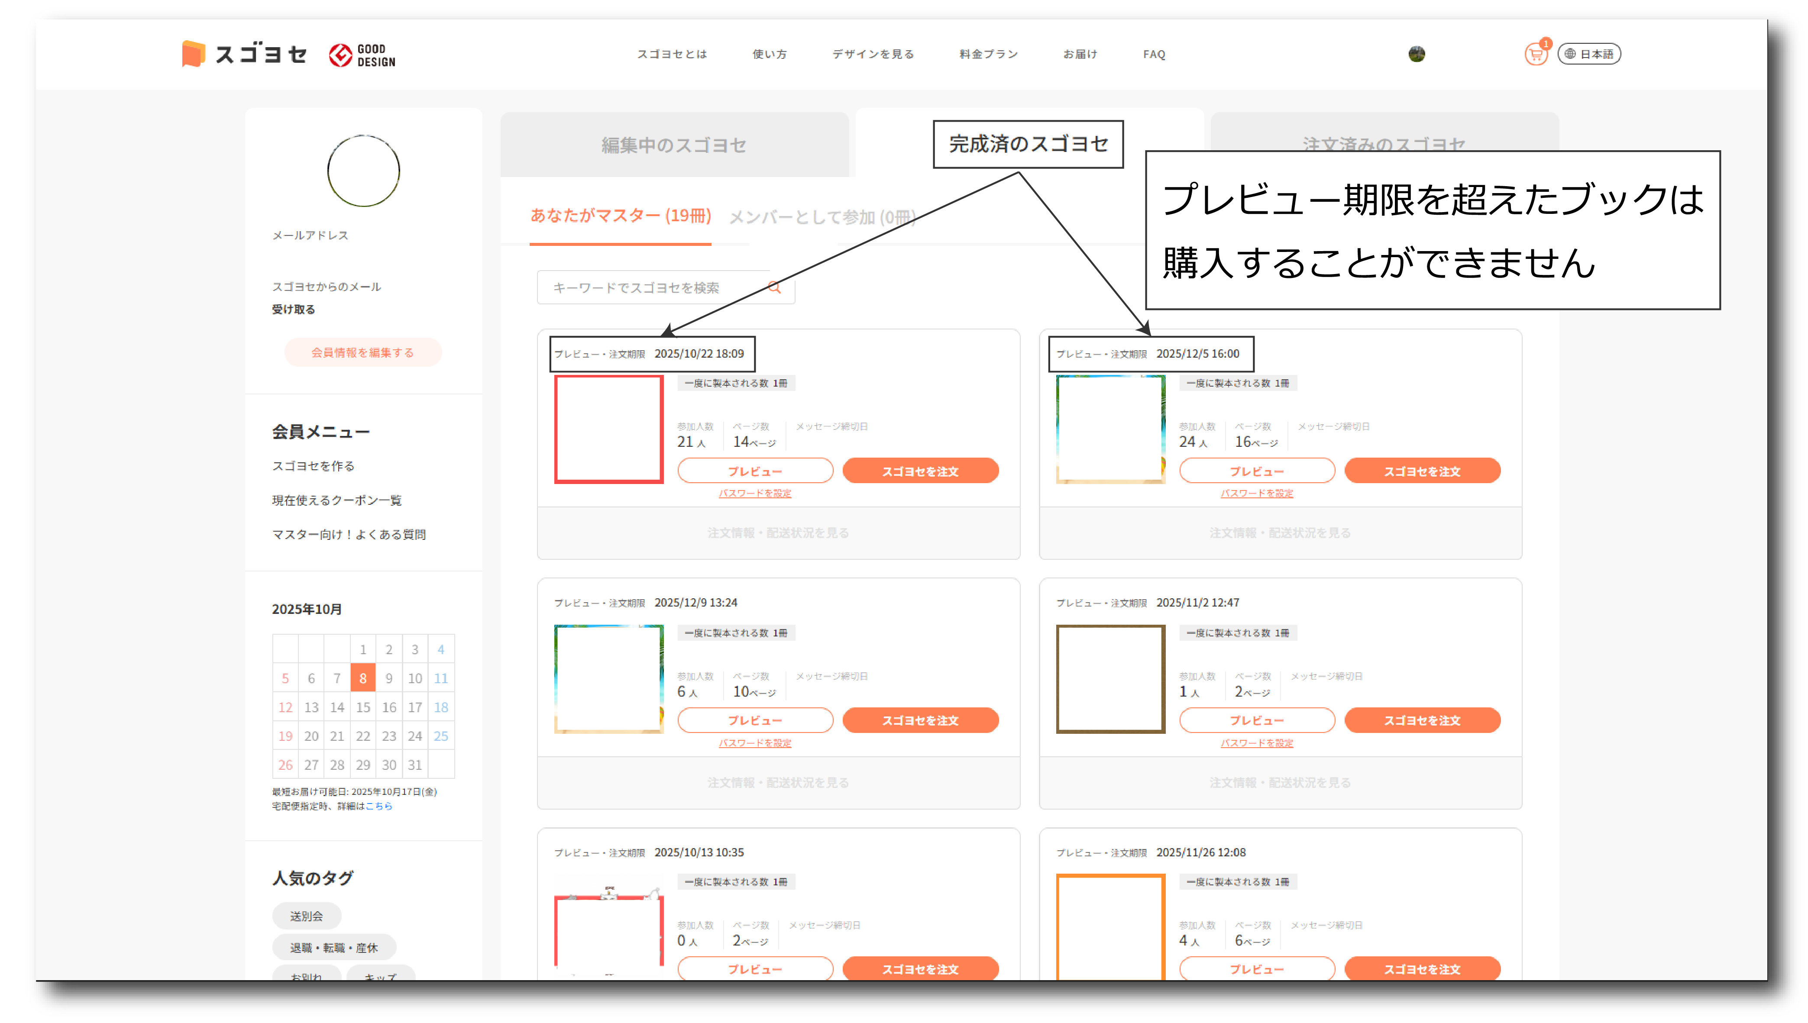Click 会員情報を編集する button
1808x1023 pixels.
362,352
